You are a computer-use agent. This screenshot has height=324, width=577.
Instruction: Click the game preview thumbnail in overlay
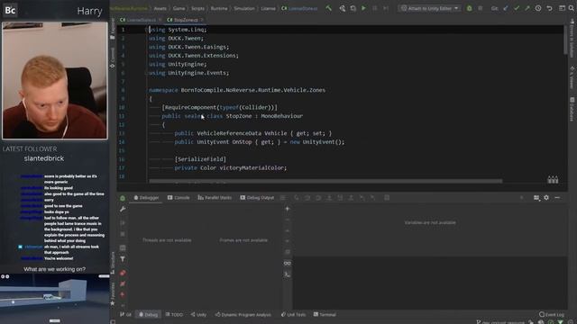[x=55, y=298]
